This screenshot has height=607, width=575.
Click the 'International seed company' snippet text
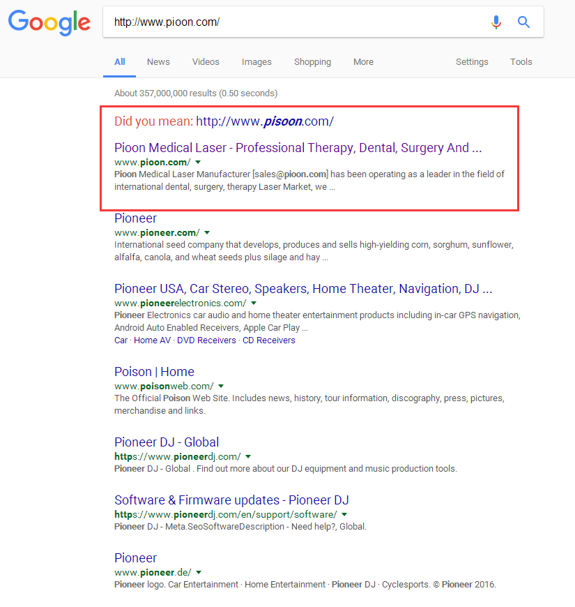(314, 251)
